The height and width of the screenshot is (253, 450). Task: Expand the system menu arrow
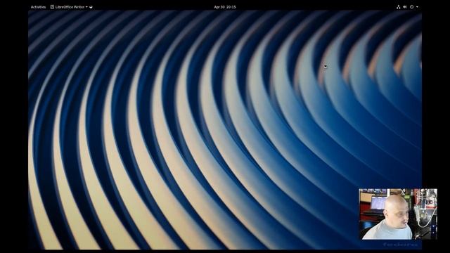[417, 7]
